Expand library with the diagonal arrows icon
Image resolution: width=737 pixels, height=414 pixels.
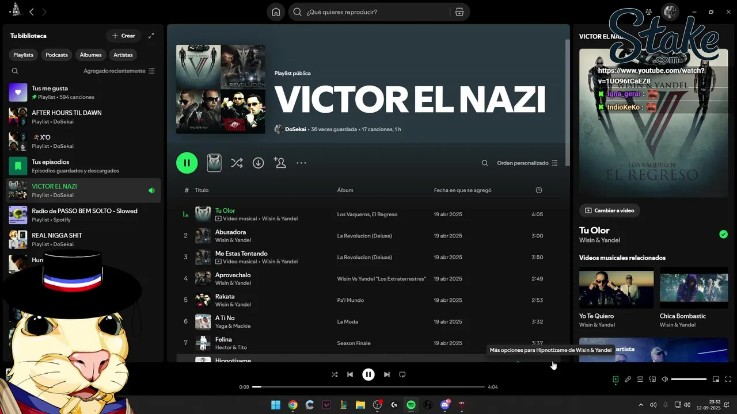click(151, 36)
